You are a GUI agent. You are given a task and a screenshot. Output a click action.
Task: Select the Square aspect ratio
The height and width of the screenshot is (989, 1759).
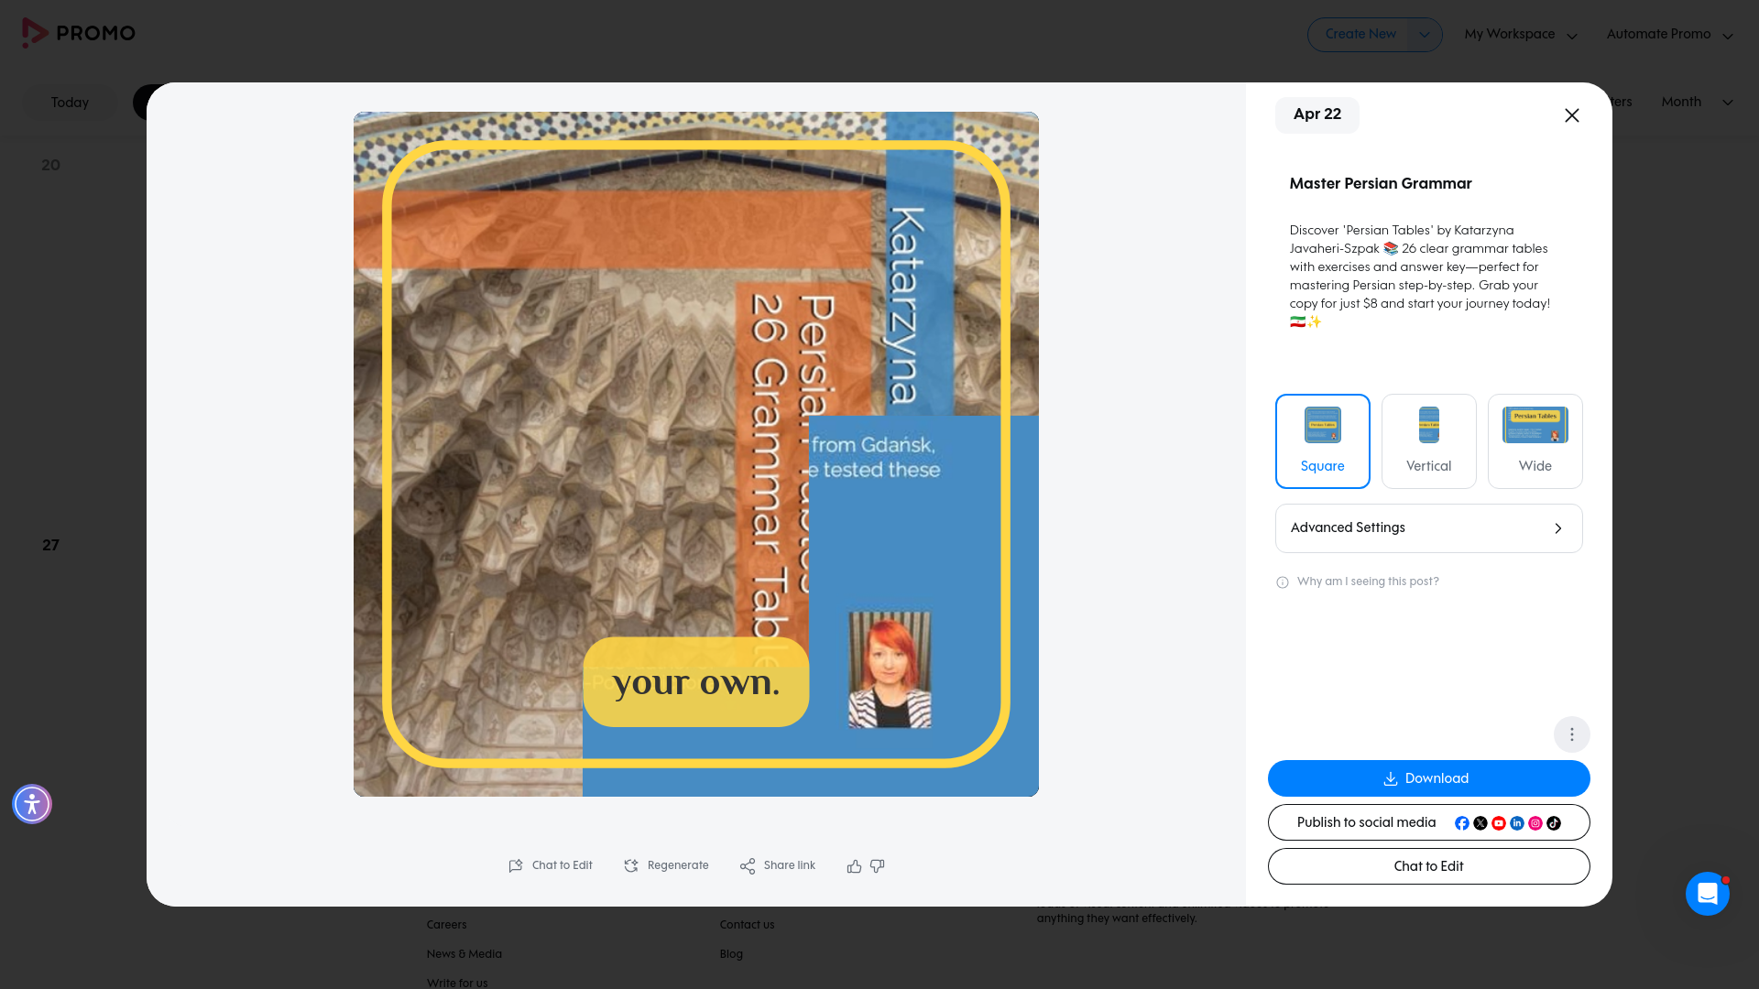pos(1322,440)
